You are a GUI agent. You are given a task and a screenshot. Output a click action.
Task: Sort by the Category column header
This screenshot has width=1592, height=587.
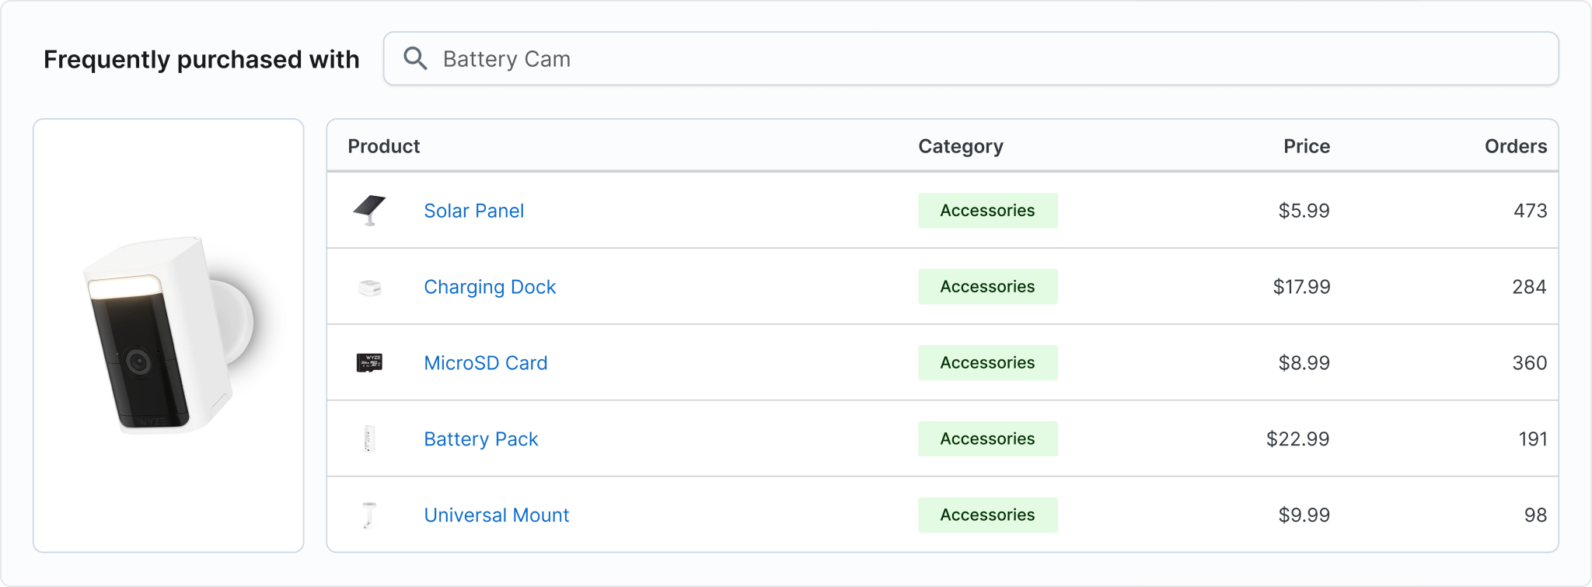(x=960, y=146)
